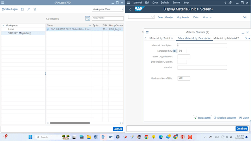Click the Data toolbar button
The image size is (251, 141).
196,17
